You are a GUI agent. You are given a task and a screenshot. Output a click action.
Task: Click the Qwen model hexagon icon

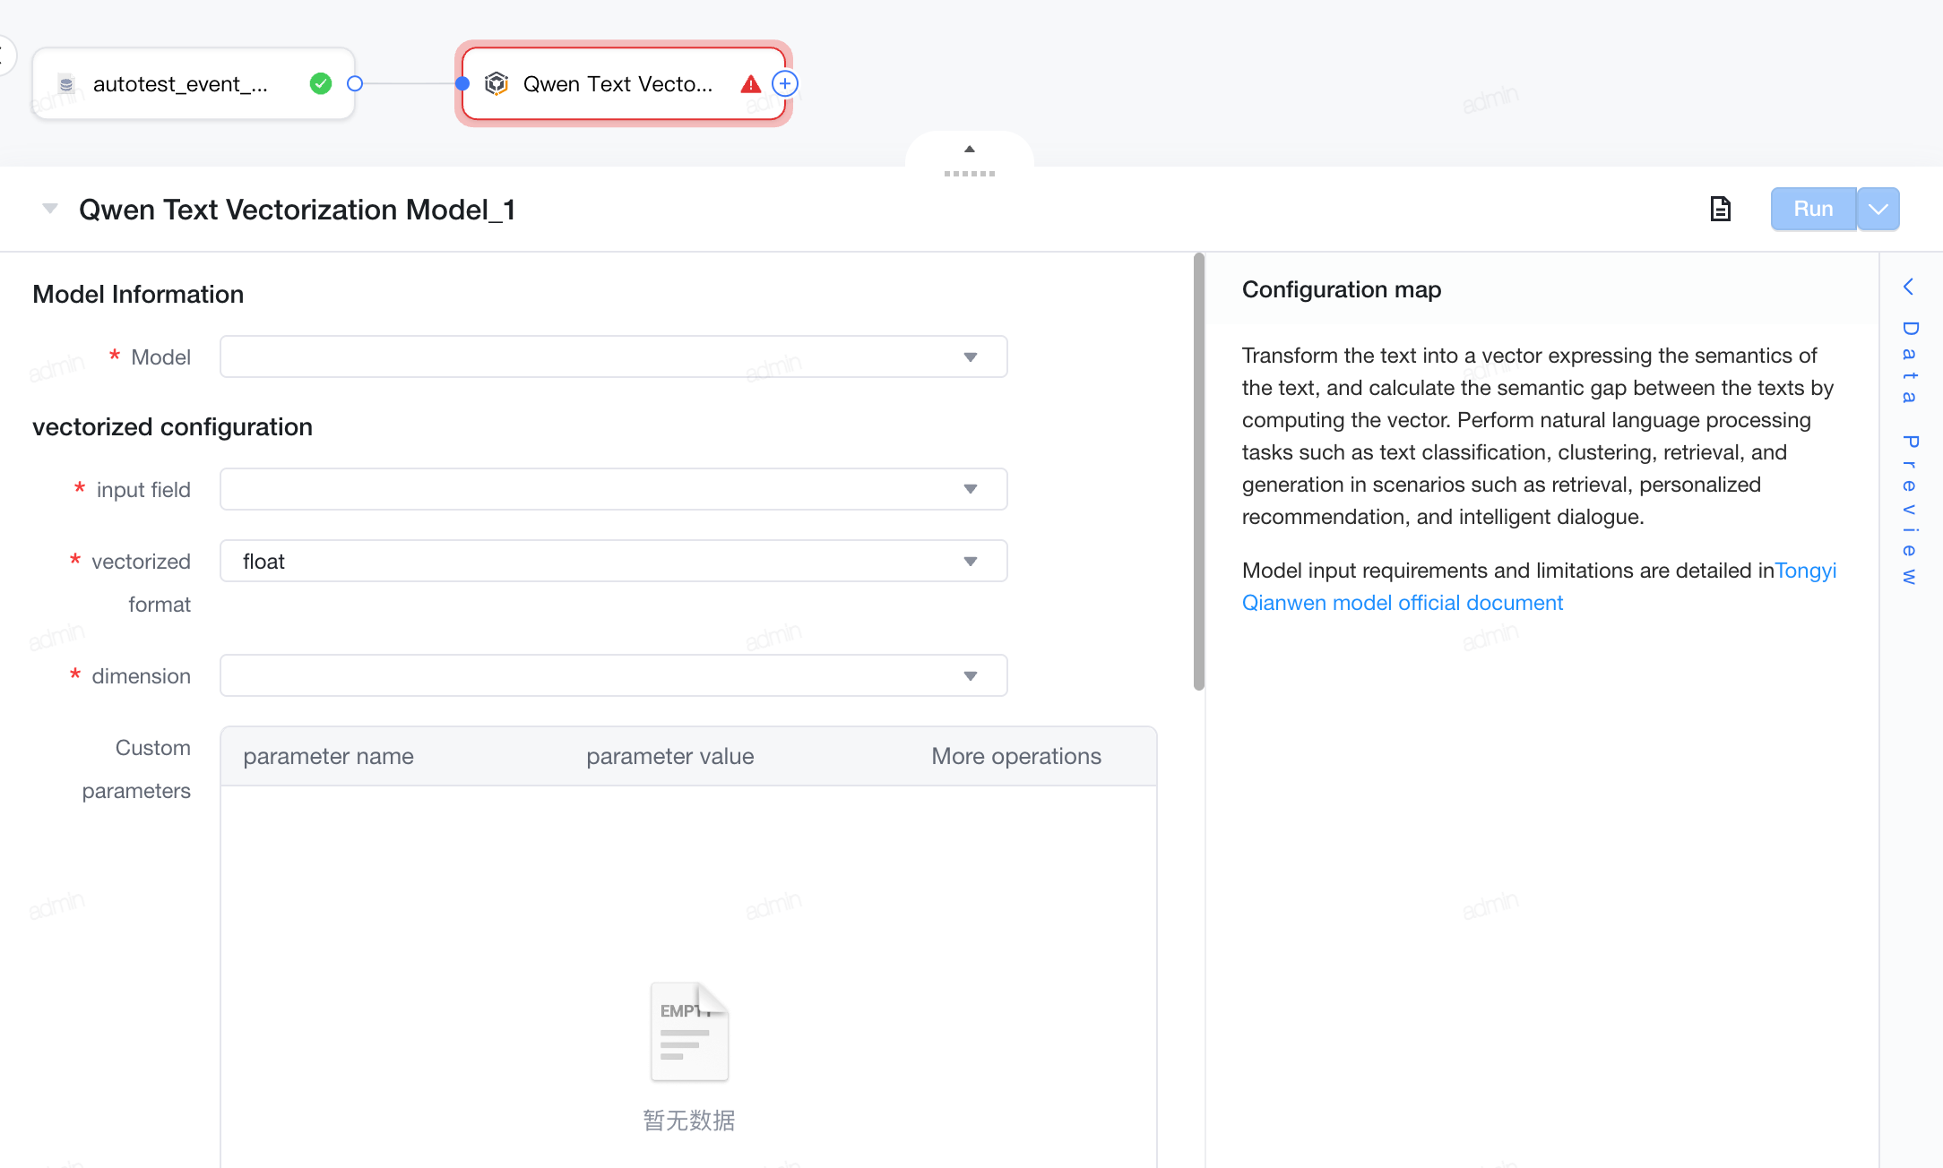[497, 84]
